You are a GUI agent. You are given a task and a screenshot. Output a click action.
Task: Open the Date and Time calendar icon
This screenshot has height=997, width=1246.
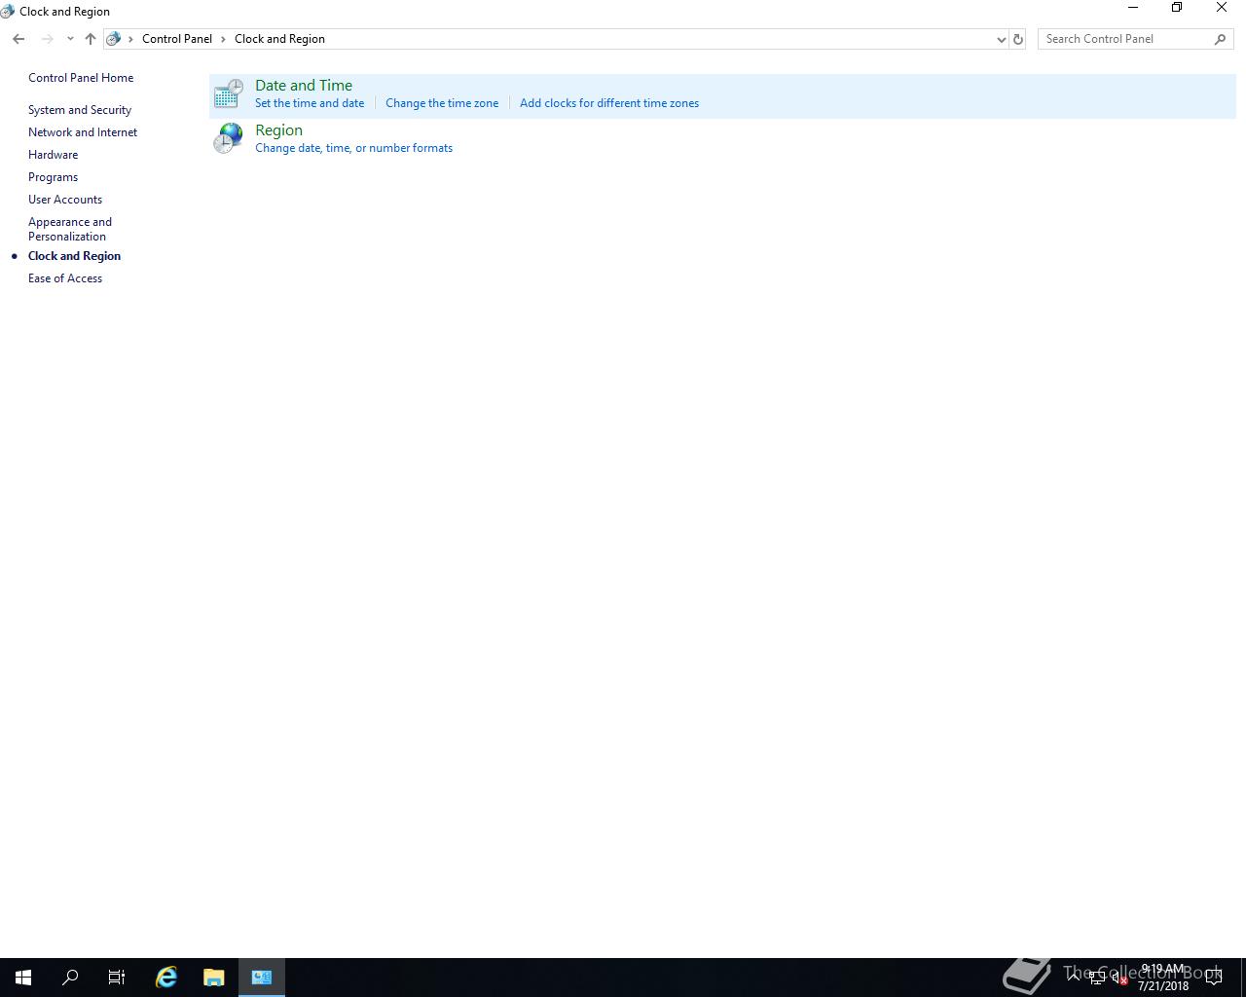point(228,94)
